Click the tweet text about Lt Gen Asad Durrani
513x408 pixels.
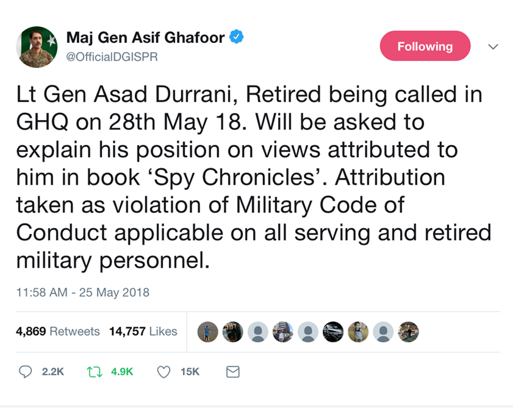pyautogui.click(x=251, y=178)
